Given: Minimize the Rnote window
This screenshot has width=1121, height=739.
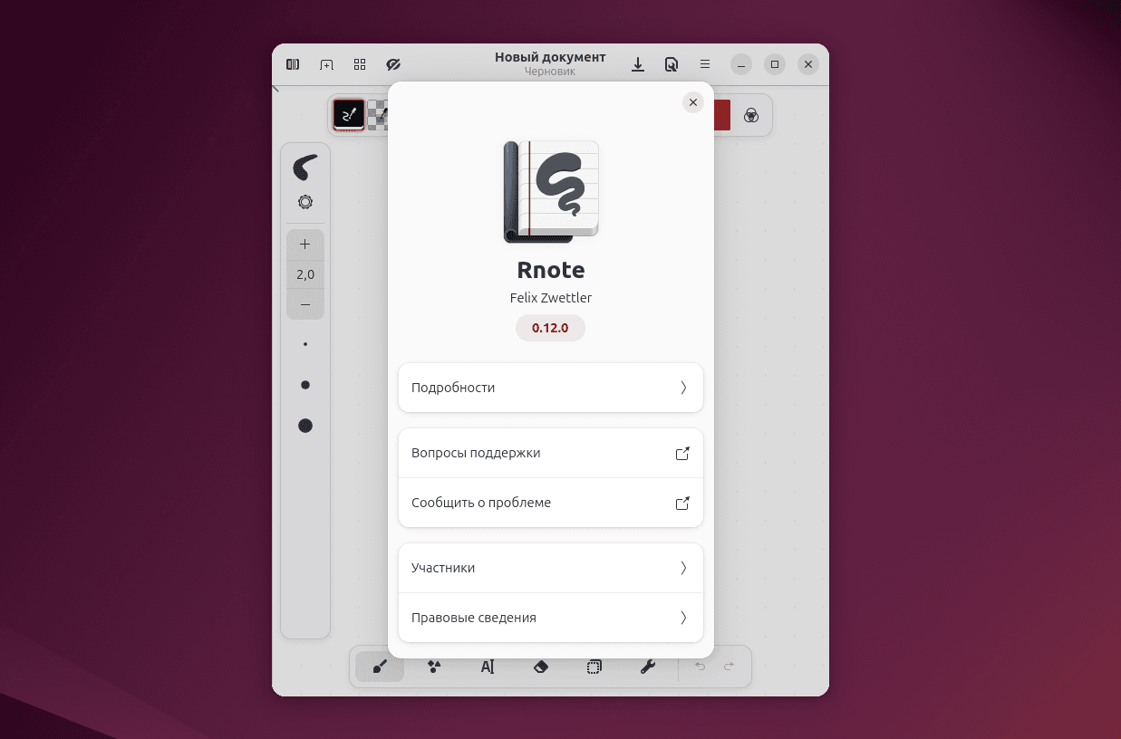Looking at the screenshot, I should tap(741, 64).
